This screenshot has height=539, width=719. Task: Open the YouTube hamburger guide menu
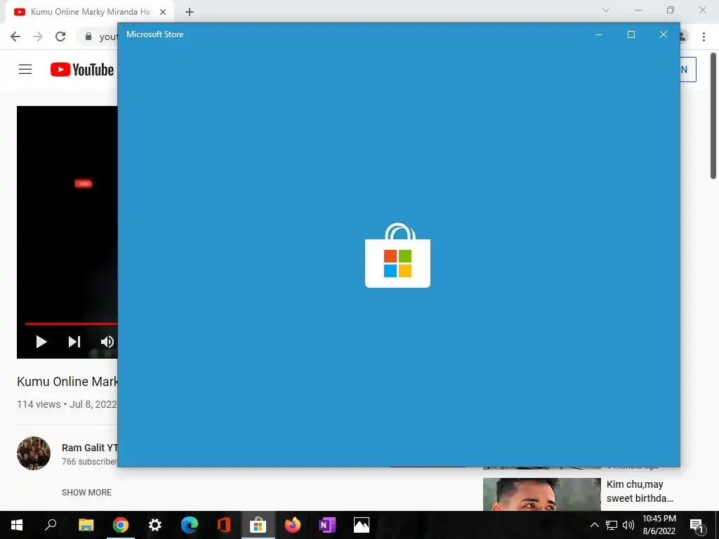(25, 69)
